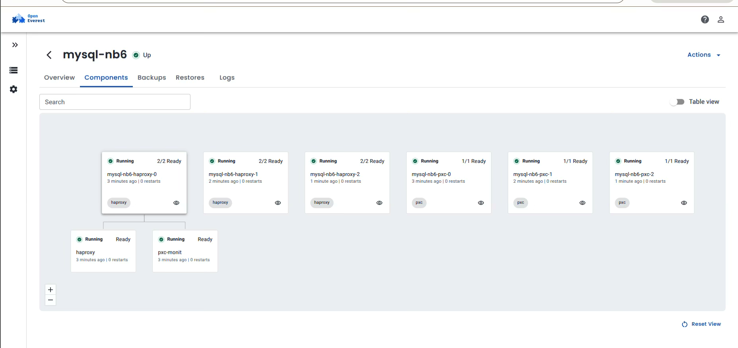Expand the sidebar with double chevron

[15, 45]
